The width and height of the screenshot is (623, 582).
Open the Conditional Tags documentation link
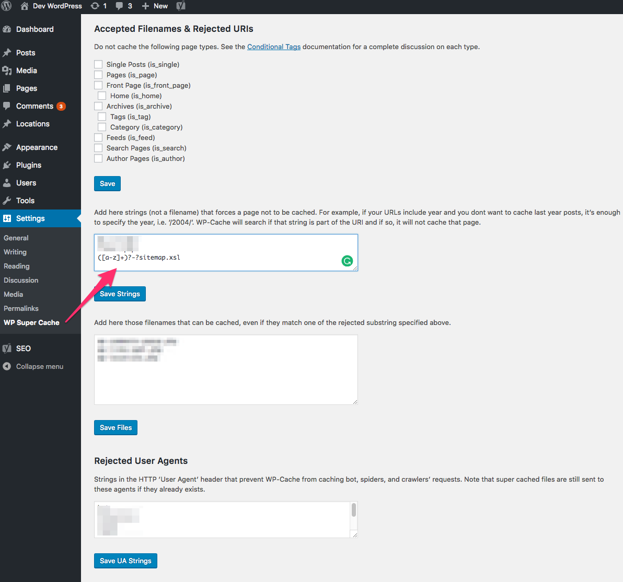[x=274, y=46]
